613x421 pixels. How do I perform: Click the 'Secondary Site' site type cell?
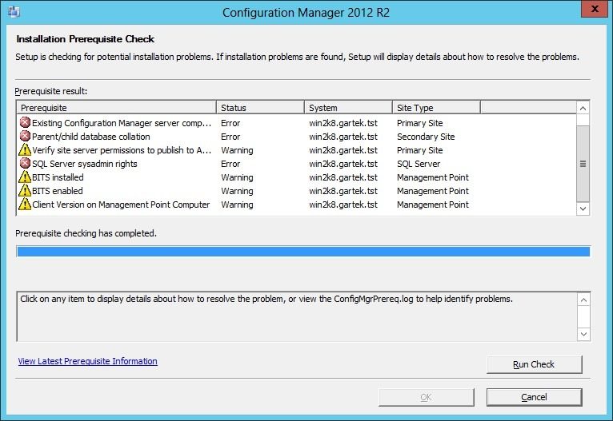click(x=426, y=137)
